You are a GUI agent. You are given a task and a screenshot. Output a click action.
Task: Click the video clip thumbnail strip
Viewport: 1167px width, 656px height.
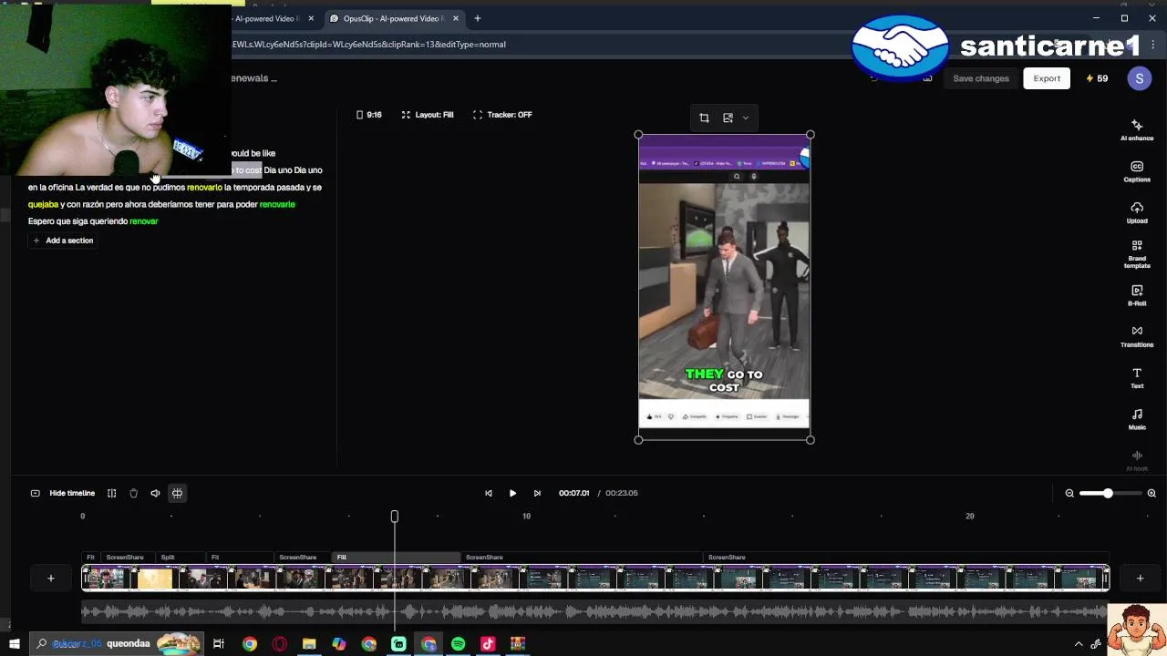click(595, 578)
